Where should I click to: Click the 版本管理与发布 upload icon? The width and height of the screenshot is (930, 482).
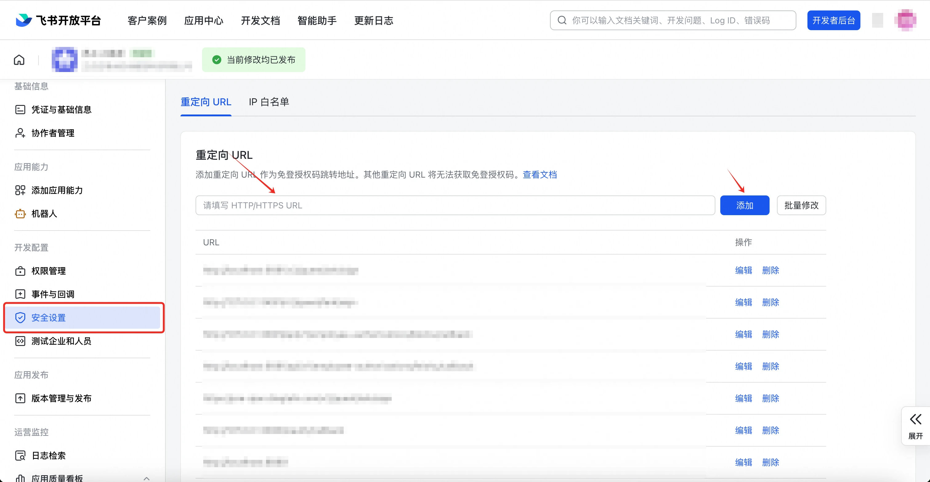20,398
